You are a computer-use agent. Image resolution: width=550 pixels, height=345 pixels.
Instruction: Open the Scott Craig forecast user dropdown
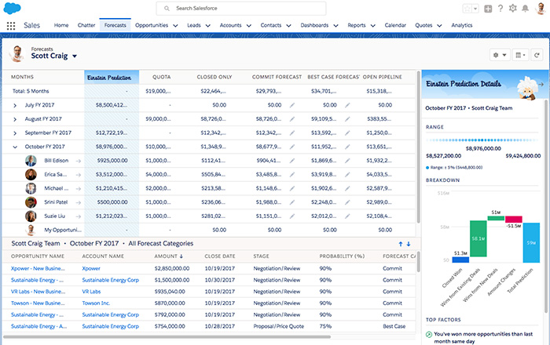75,56
